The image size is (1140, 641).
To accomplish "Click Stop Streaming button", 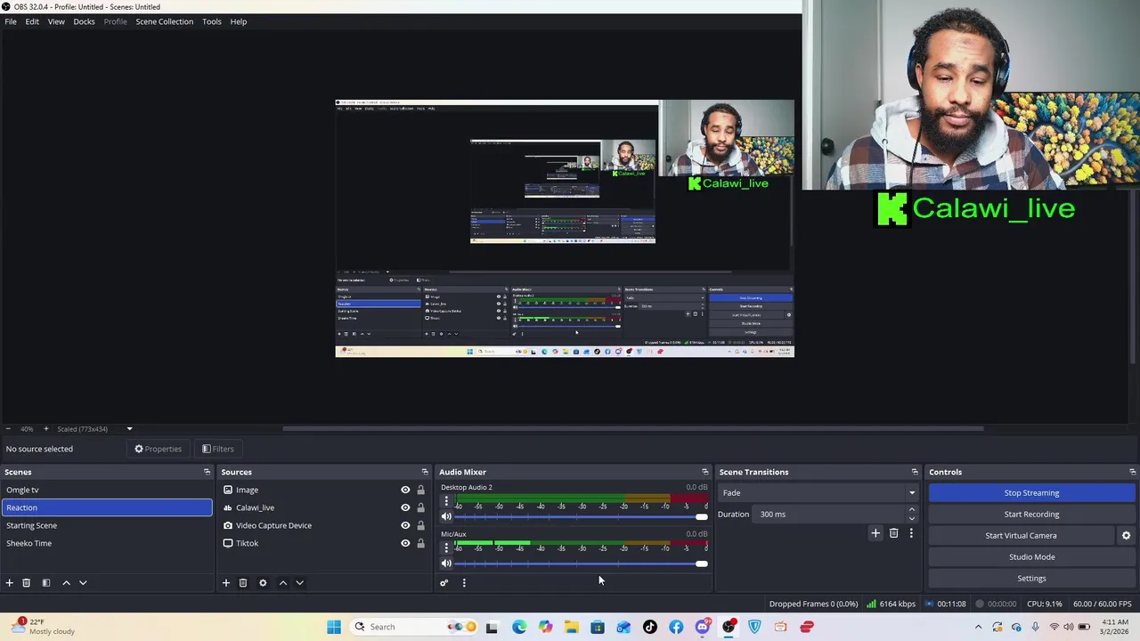I will click(1031, 493).
